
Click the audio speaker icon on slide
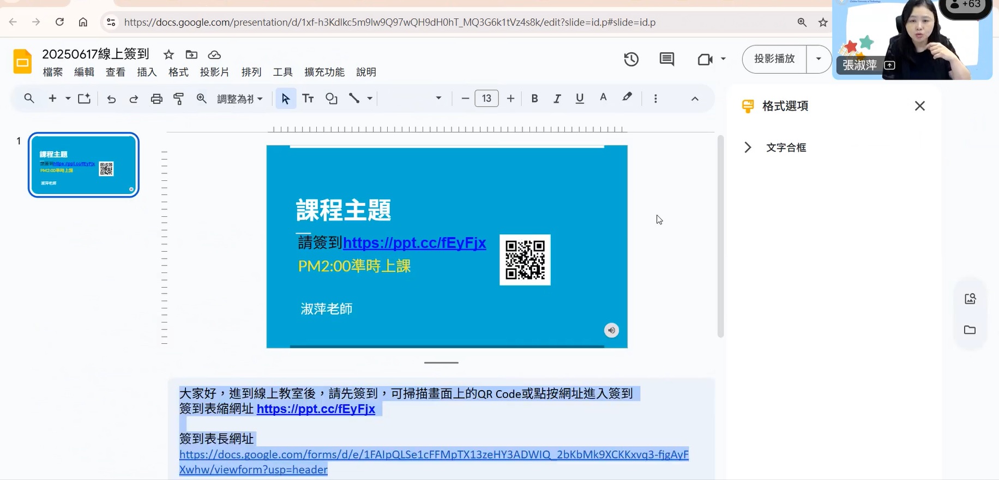coord(611,330)
